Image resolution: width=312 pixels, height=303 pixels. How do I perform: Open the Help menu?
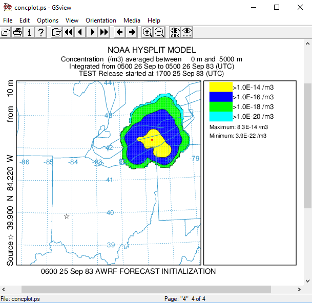coord(154,20)
